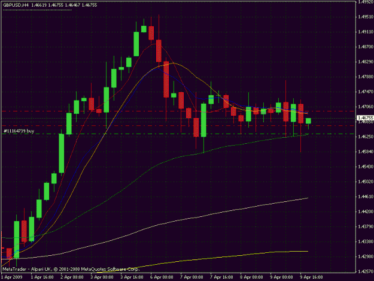The width and height of the screenshot is (374, 281).
Task: Click the 1 Apr 2009 time label
Action: pyautogui.click(x=12, y=277)
